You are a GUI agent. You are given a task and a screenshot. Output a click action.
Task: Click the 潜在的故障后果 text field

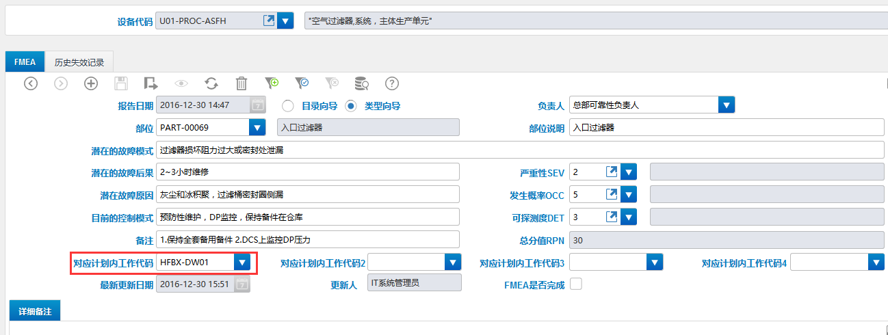click(x=307, y=172)
